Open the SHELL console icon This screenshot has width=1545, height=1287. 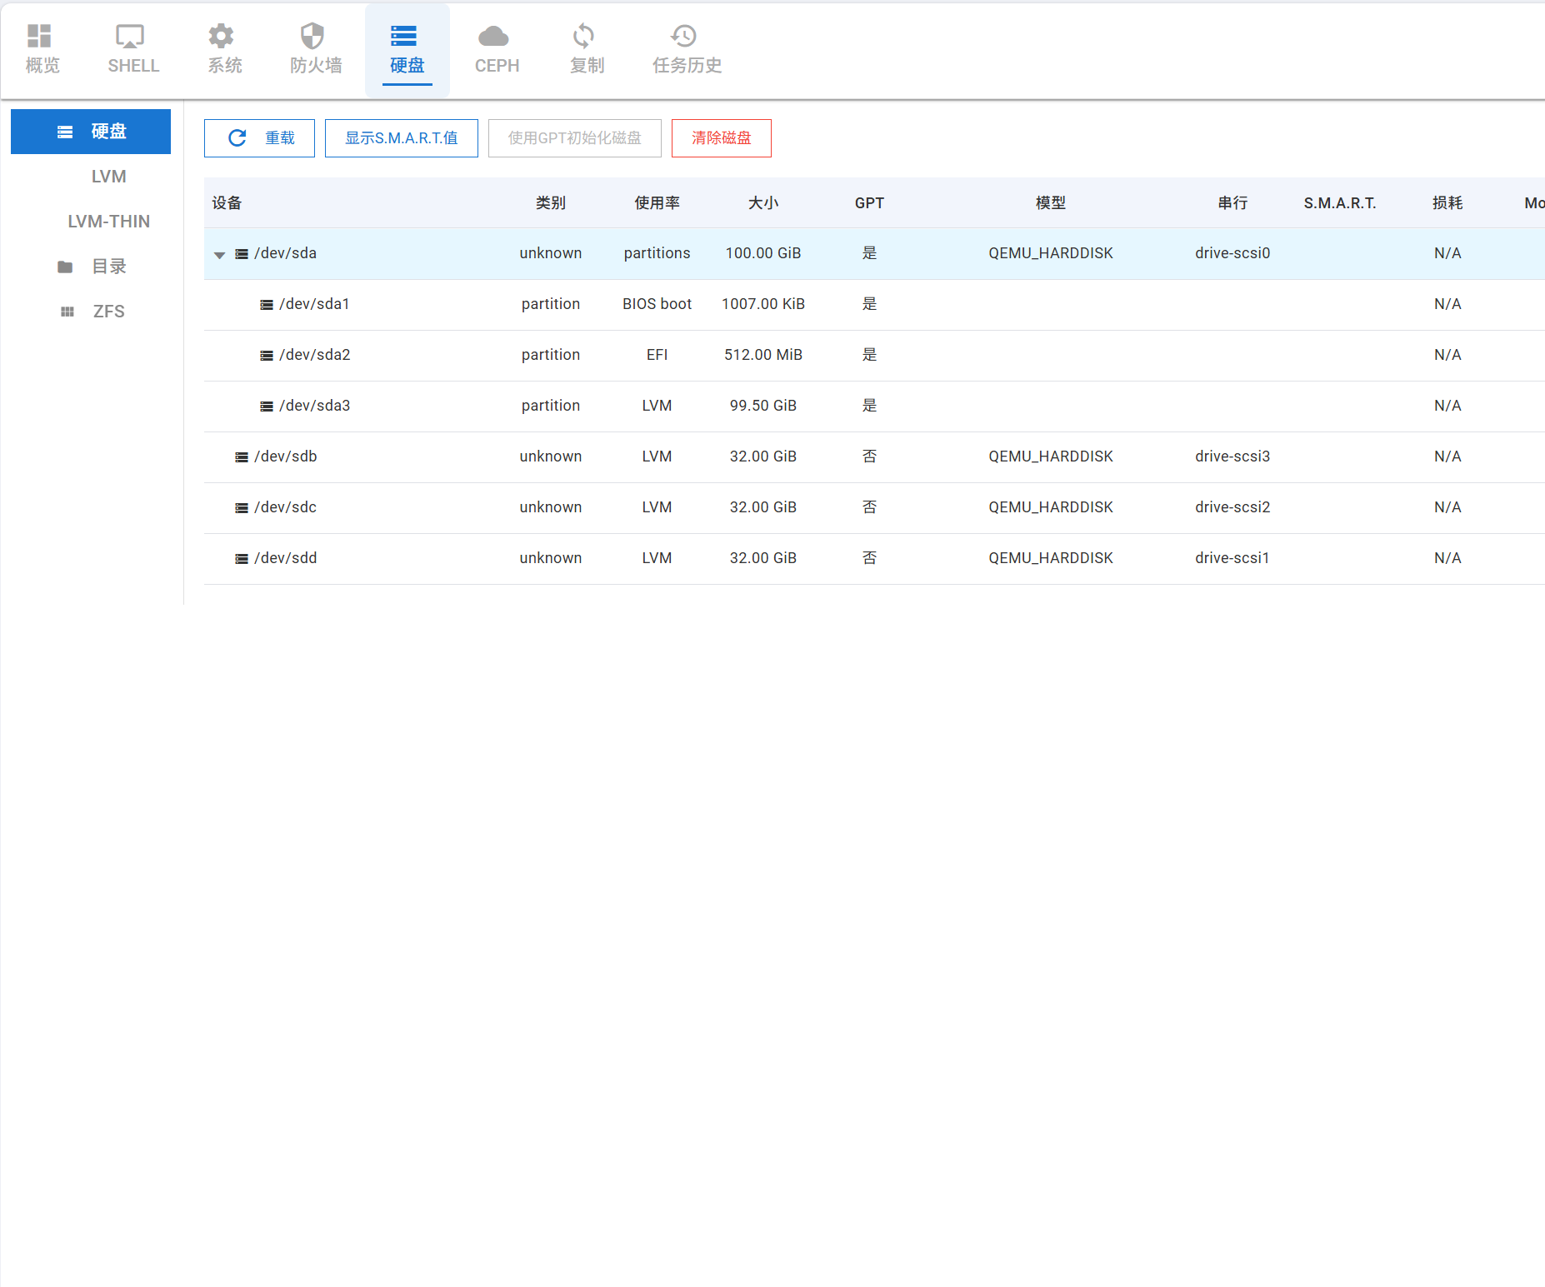pyautogui.click(x=130, y=36)
